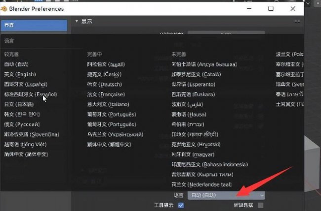Choose 瑞典文 Swedish language entry
Image resolution: width=321 pixels, height=211 pixels.
pyautogui.click(x=289, y=85)
